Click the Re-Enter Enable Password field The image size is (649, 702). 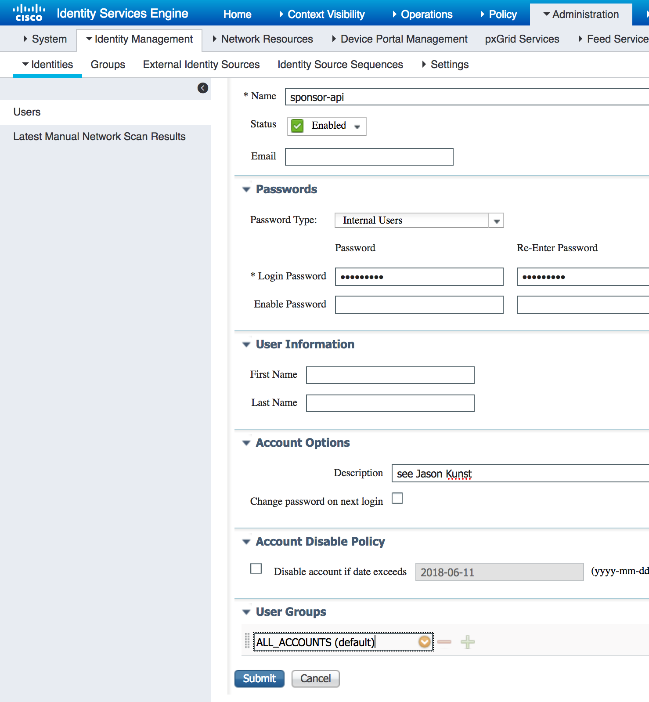click(583, 305)
